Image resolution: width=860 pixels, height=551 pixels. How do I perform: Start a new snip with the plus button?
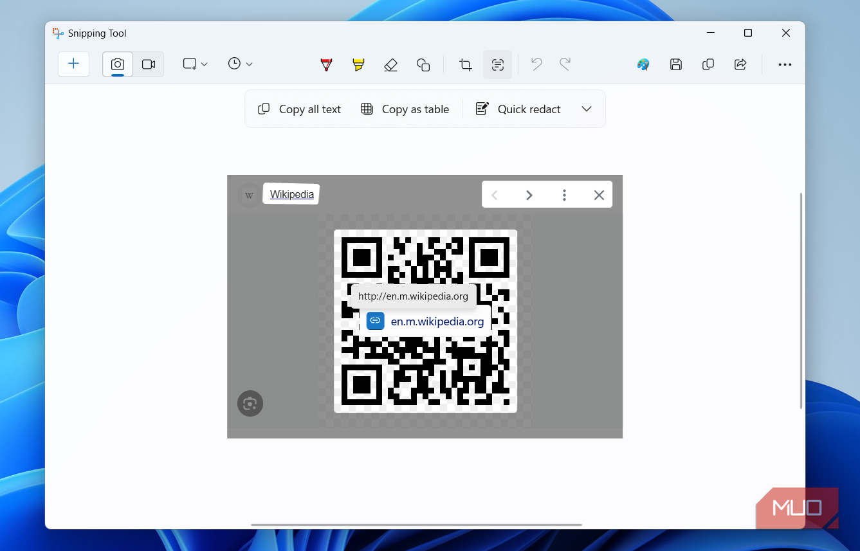click(73, 64)
